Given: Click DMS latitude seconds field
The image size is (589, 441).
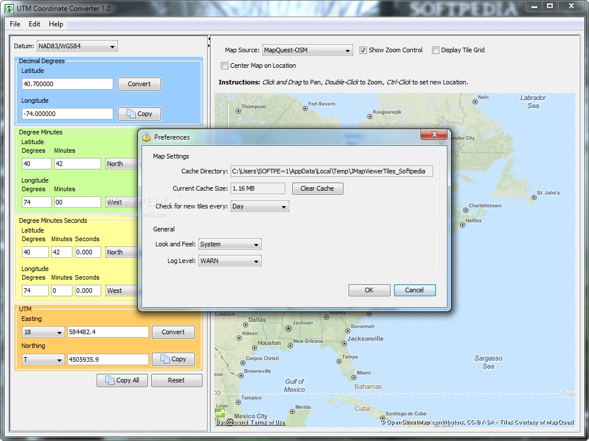Looking at the screenshot, I should point(88,253).
